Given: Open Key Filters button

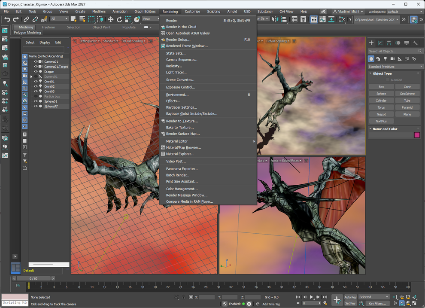Looking at the screenshot, I should pos(377,303).
